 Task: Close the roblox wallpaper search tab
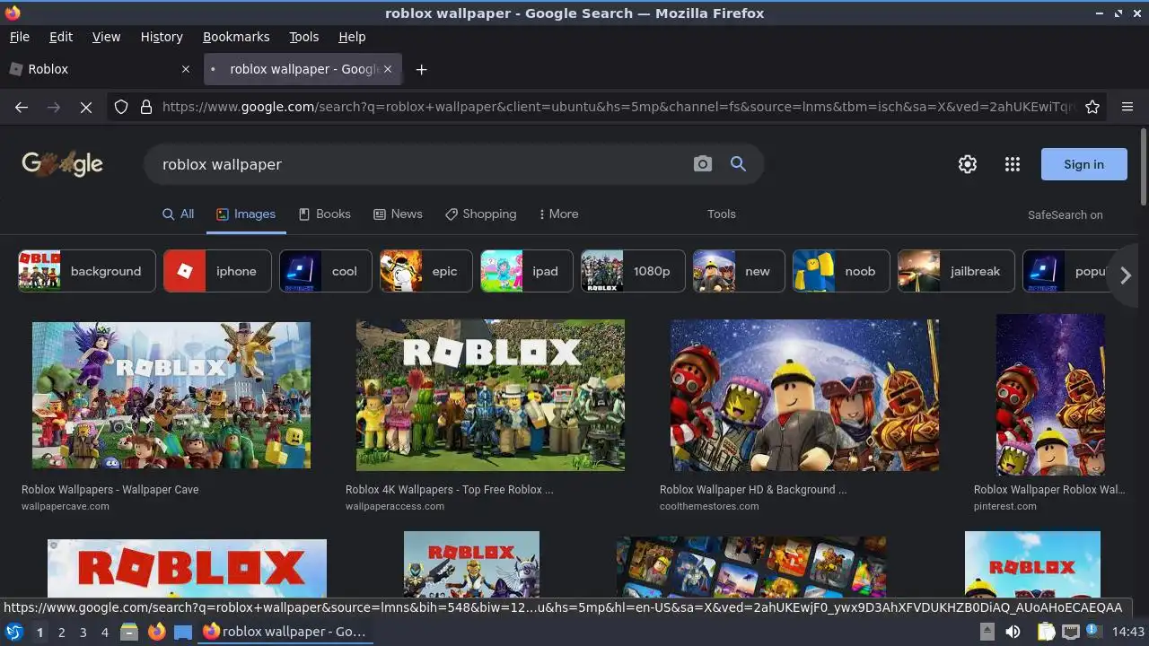click(x=388, y=69)
